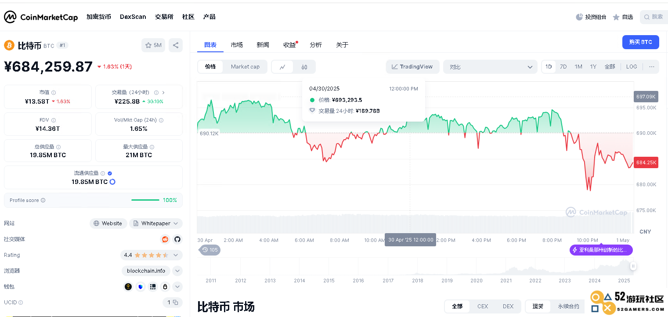Filter markets by CEX
The width and height of the screenshot is (668, 317).
pyautogui.click(x=483, y=306)
